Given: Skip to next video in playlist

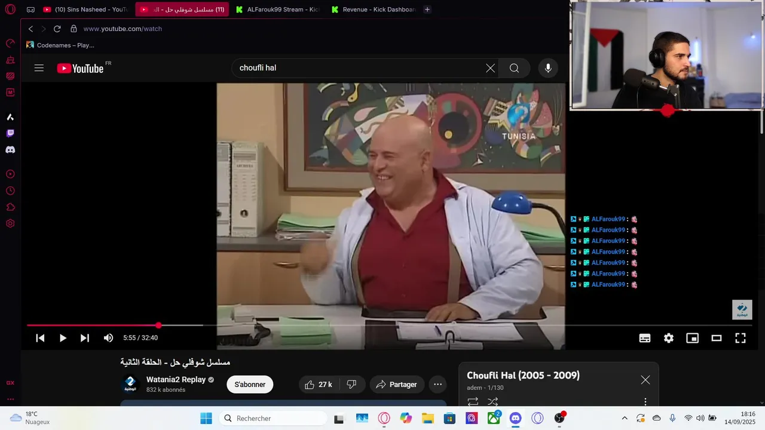Looking at the screenshot, I should [x=85, y=338].
